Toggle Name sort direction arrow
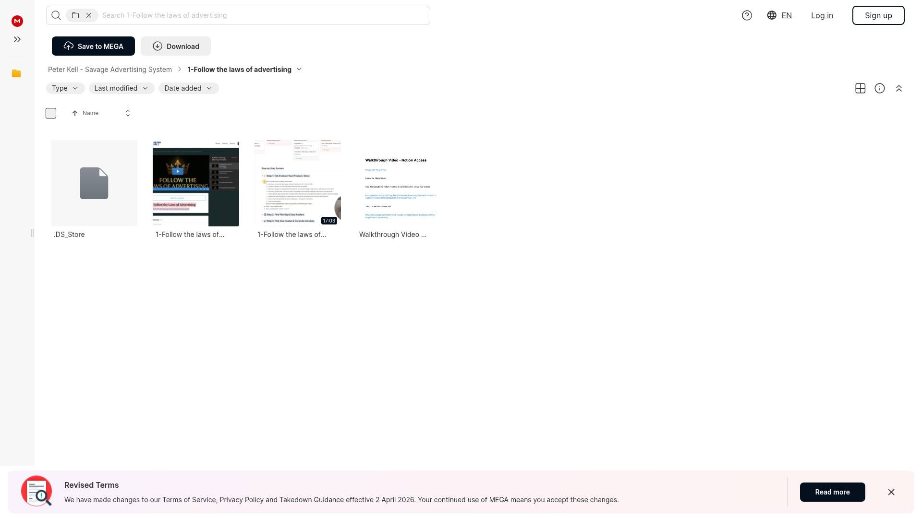Viewport: 922px width, 518px height. [75, 113]
